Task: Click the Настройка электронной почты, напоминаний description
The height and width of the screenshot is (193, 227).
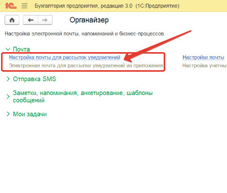Action: tap(85, 34)
